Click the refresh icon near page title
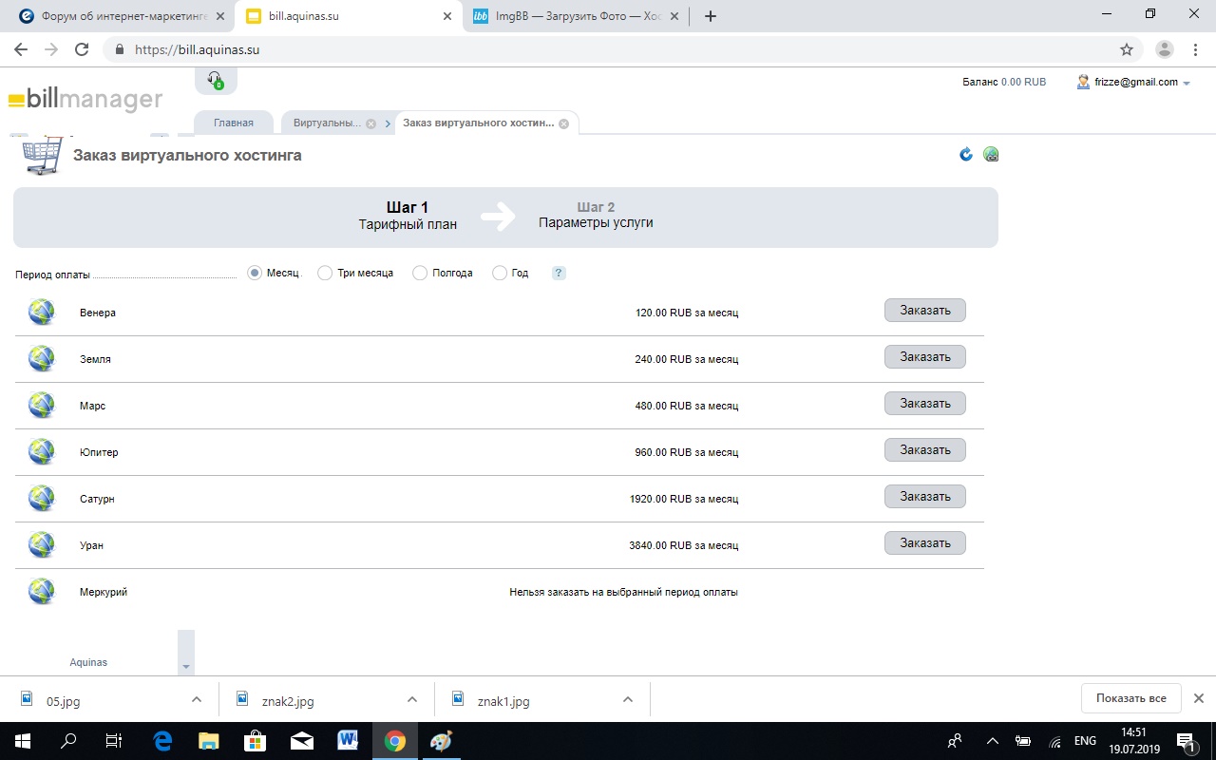 (x=966, y=154)
